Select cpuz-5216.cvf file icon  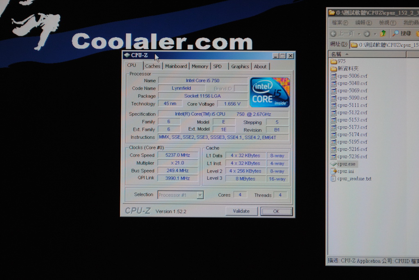point(333,149)
